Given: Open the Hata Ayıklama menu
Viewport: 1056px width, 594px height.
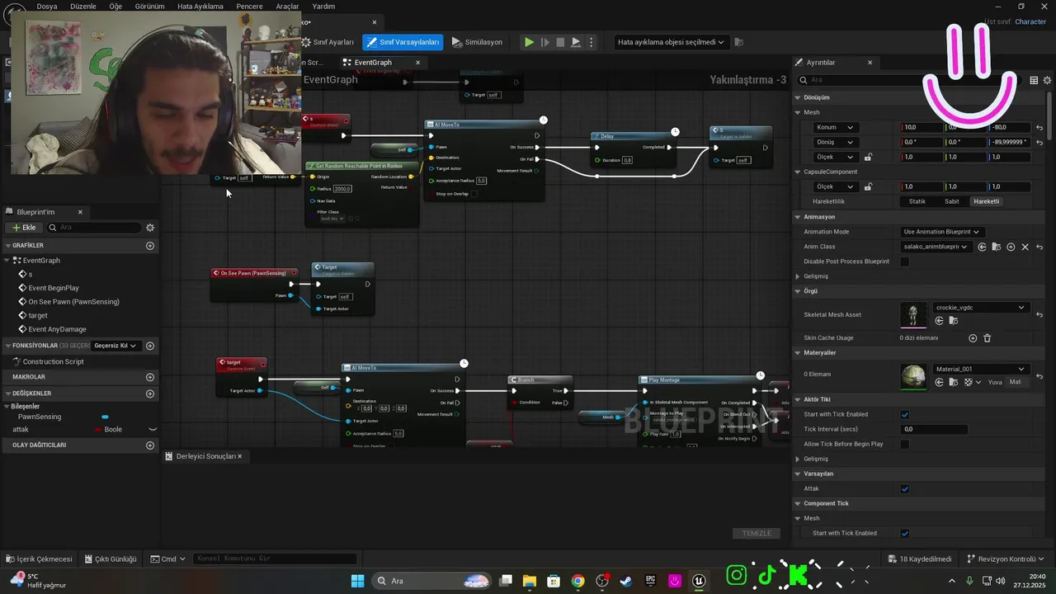Looking at the screenshot, I should click(x=200, y=7).
